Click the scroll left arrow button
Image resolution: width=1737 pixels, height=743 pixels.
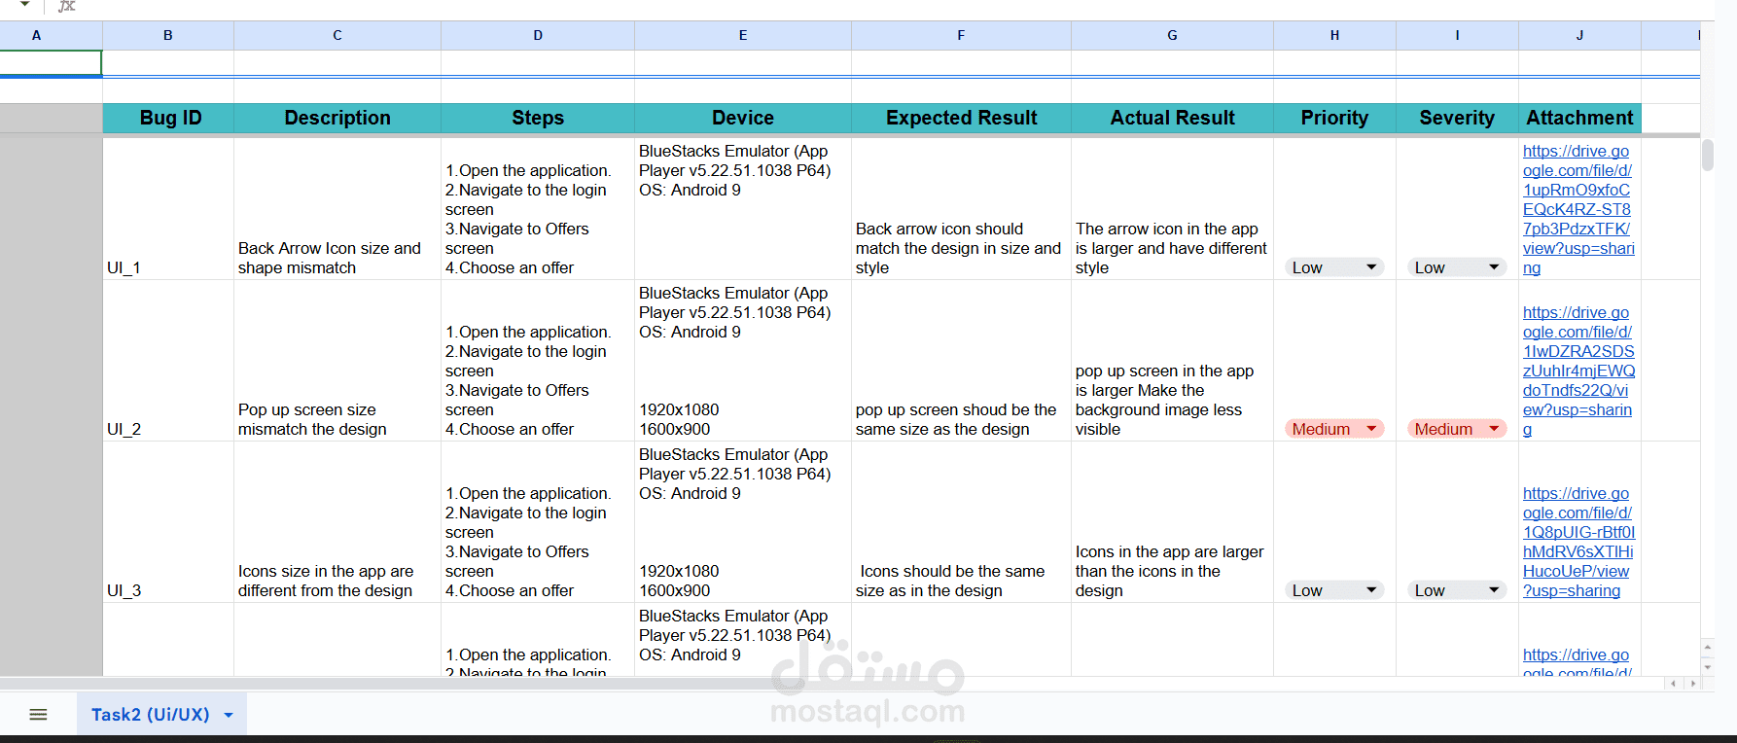coord(1673,684)
